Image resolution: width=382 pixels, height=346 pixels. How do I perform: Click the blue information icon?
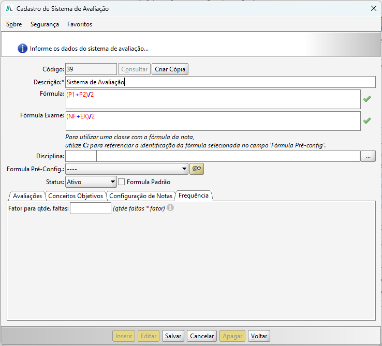(x=22, y=49)
